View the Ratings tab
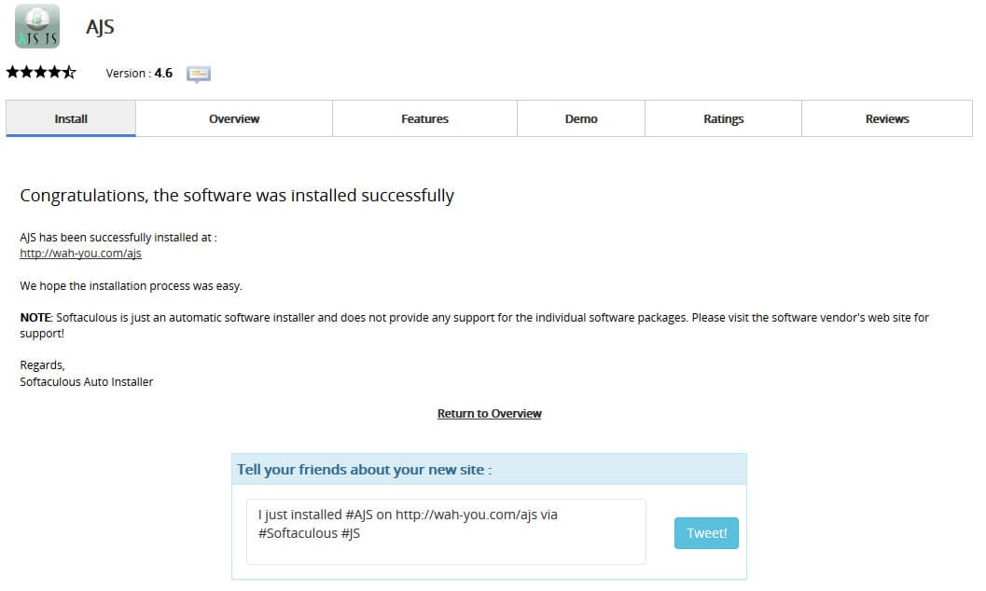Screen dimensions: 986x591 723,118
